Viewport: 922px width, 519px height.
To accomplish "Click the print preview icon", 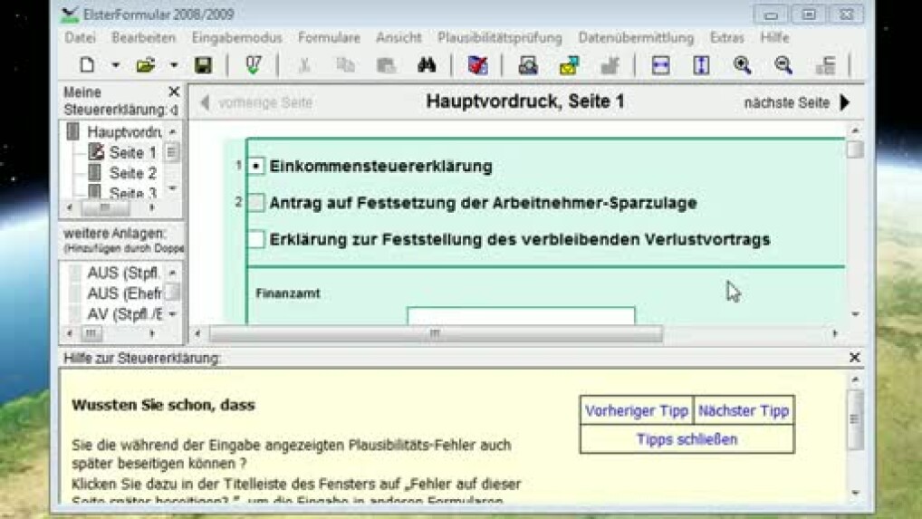I will pyautogui.click(x=527, y=65).
